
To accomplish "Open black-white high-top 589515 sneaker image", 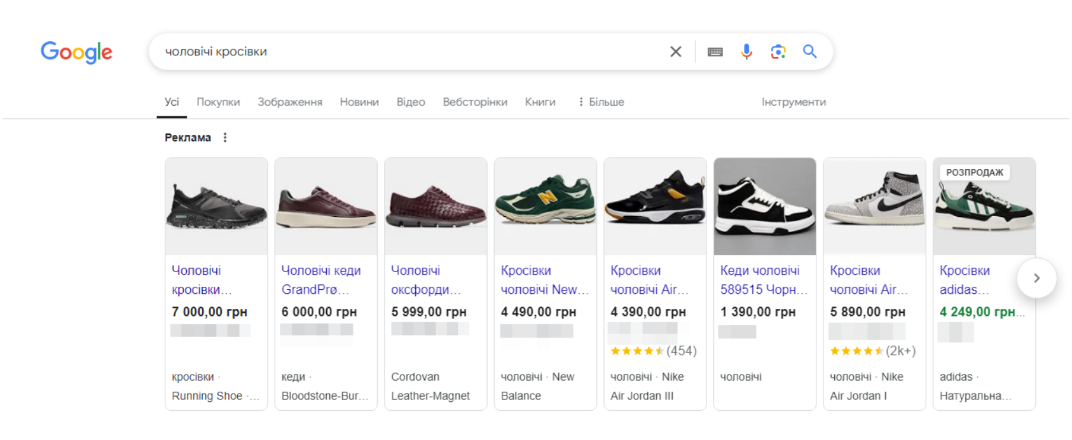I will 765,206.
